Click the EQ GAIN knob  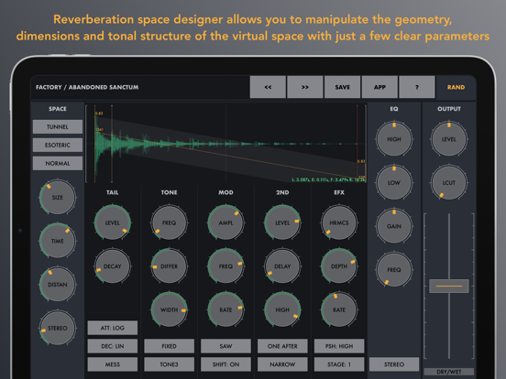click(394, 226)
